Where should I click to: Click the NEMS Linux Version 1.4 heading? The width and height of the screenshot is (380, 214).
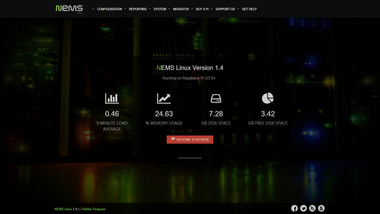[x=190, y=68]
